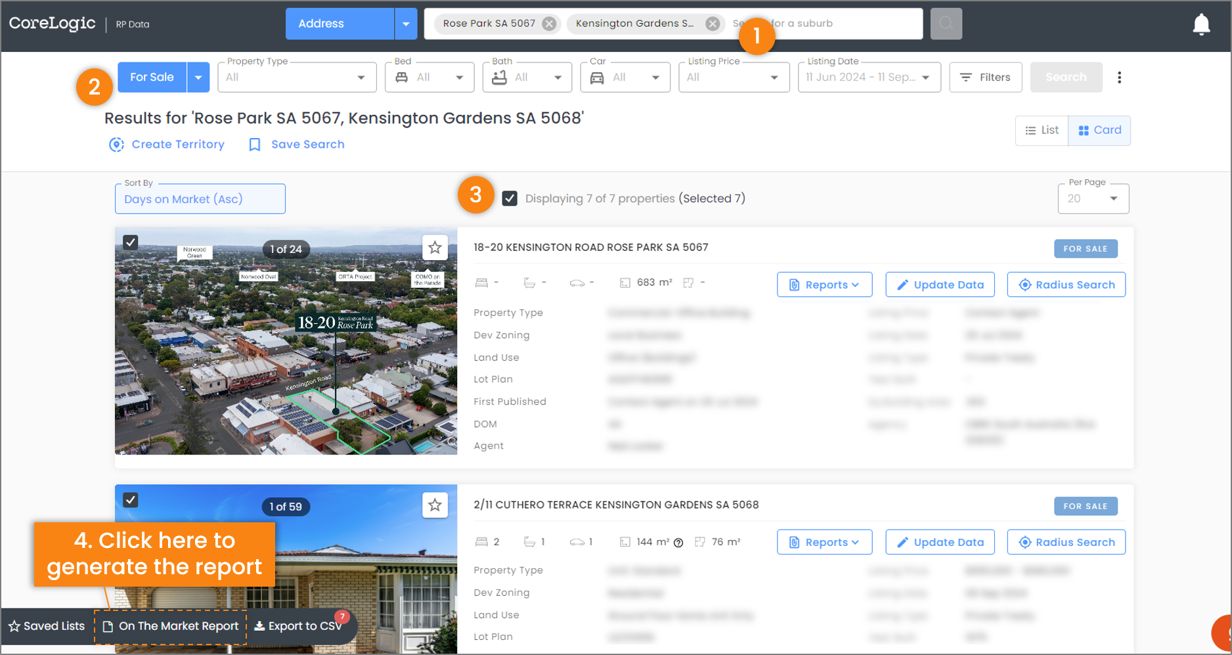Open the Listing Date range dropdown
This screenshot has height=655, width=1232.
pos(869,78)
